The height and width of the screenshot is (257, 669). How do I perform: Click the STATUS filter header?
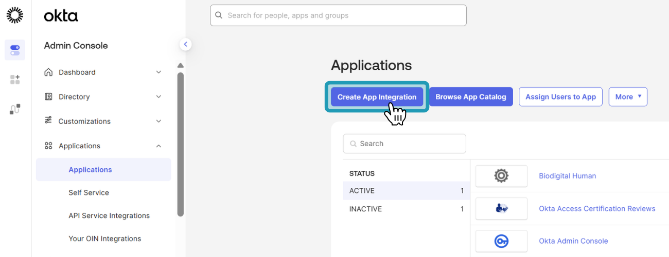362,173
